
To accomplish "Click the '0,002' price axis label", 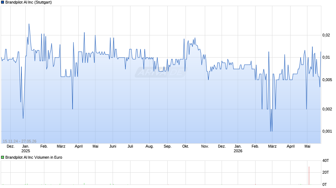I will coord(327,109).
